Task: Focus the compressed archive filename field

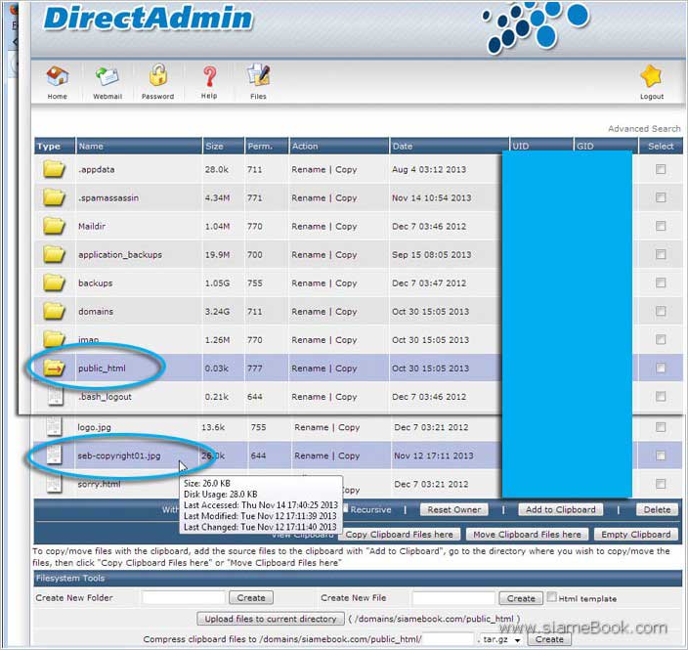Action: click(x=449, y=639)
